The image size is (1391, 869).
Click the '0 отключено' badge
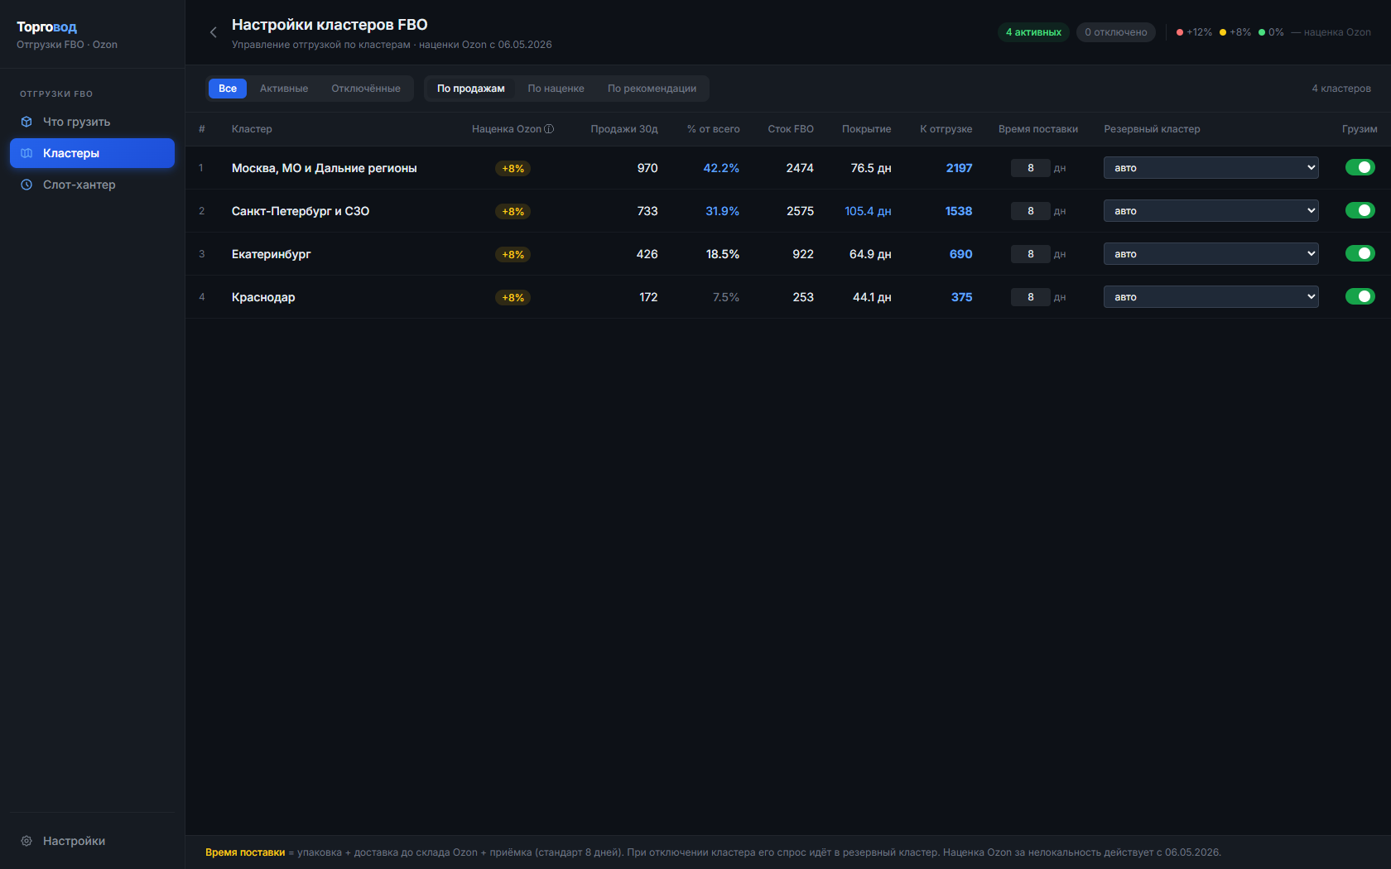click(1116, 32)
